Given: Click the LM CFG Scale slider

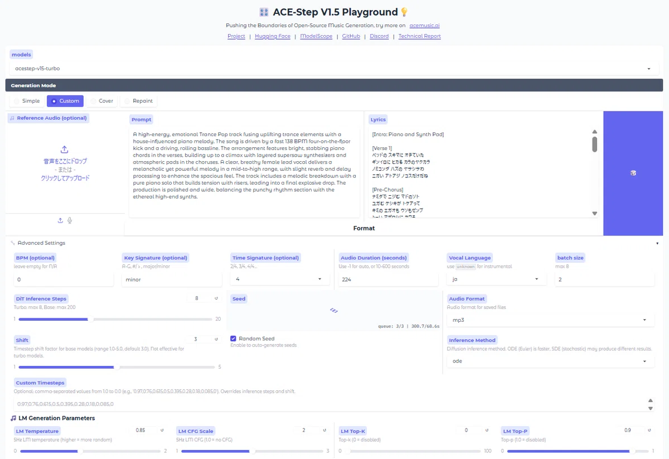Looking at the screenshot, I should click(253, 451).
